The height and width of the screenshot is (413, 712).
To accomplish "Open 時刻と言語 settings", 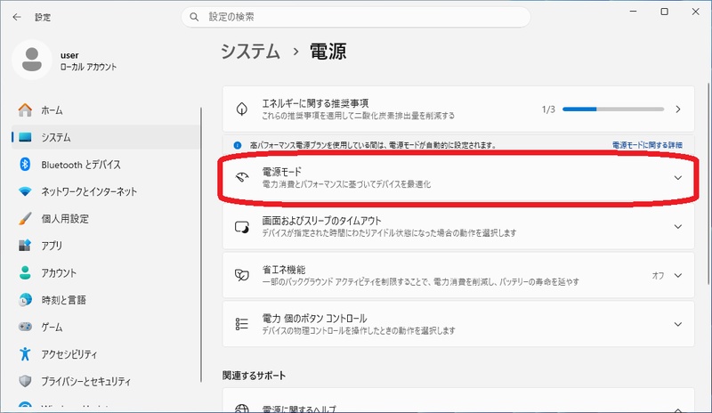I will [x=105, y=299].
